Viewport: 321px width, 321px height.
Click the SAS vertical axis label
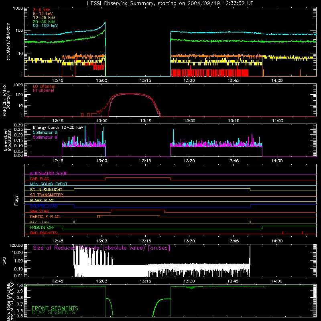pos(4,261)
